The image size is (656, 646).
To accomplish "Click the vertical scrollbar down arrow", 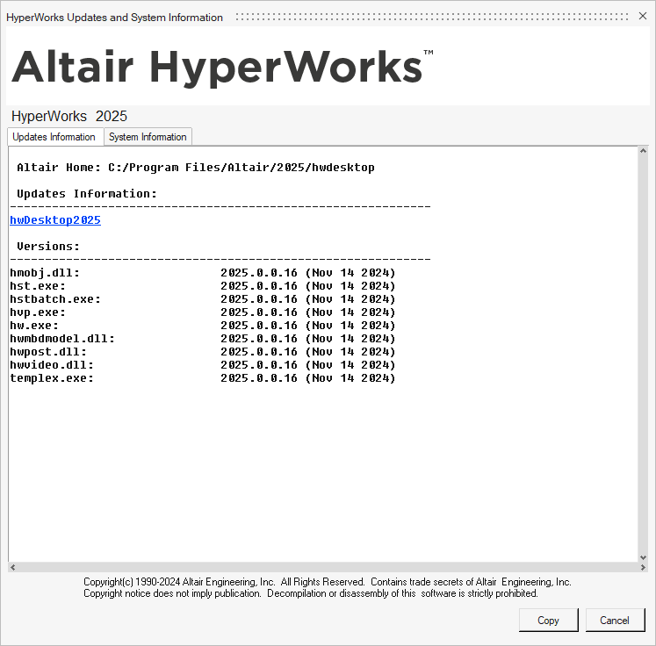I will pos(643,557).
